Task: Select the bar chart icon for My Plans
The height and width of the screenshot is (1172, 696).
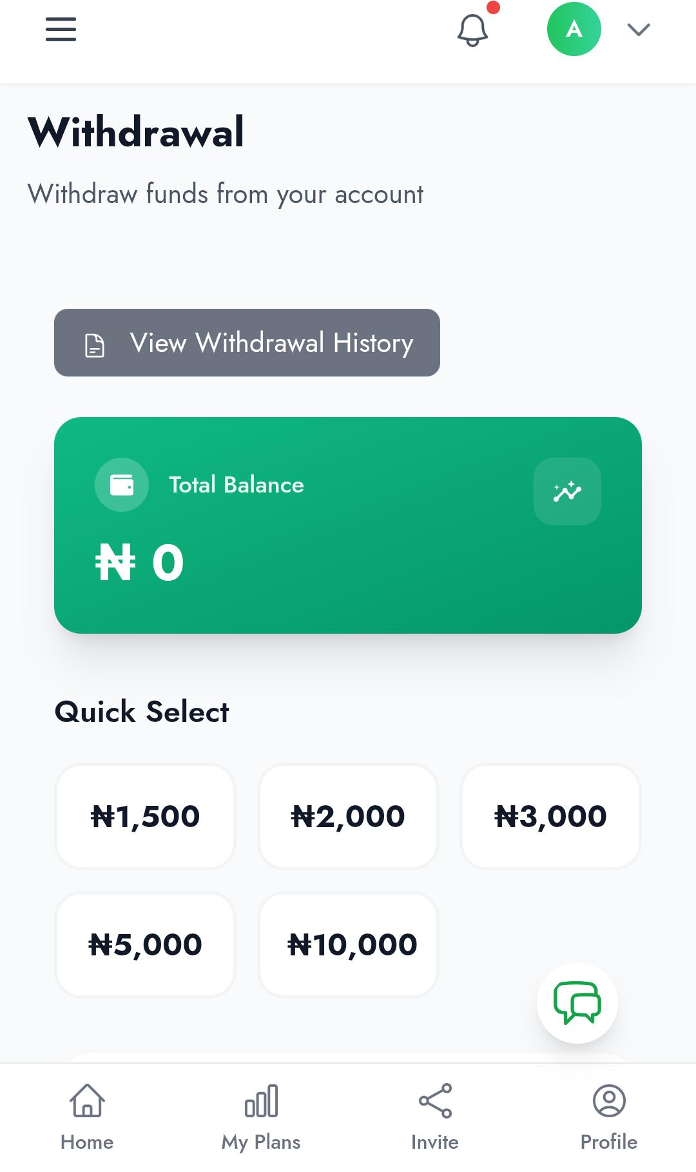Action: [x=260, y=1102]
